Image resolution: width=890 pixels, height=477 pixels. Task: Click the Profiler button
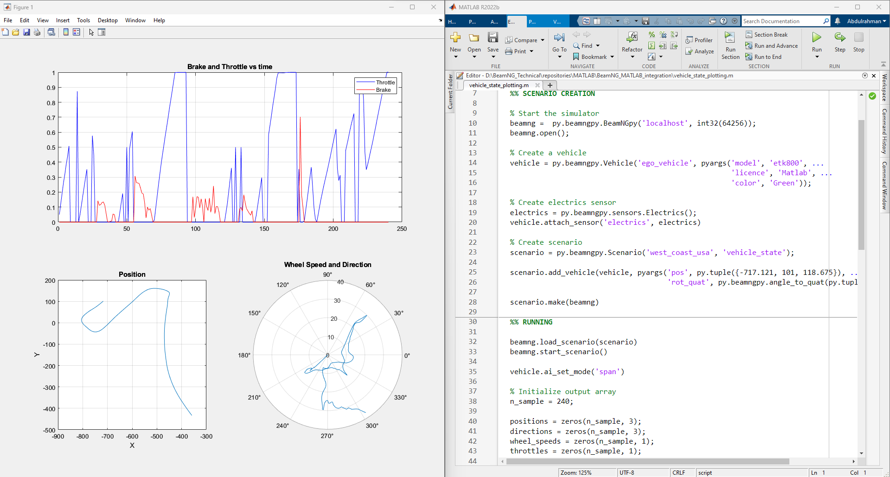tap(699, 40)
